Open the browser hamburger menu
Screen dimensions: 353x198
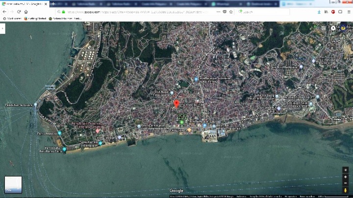(348, 12)
